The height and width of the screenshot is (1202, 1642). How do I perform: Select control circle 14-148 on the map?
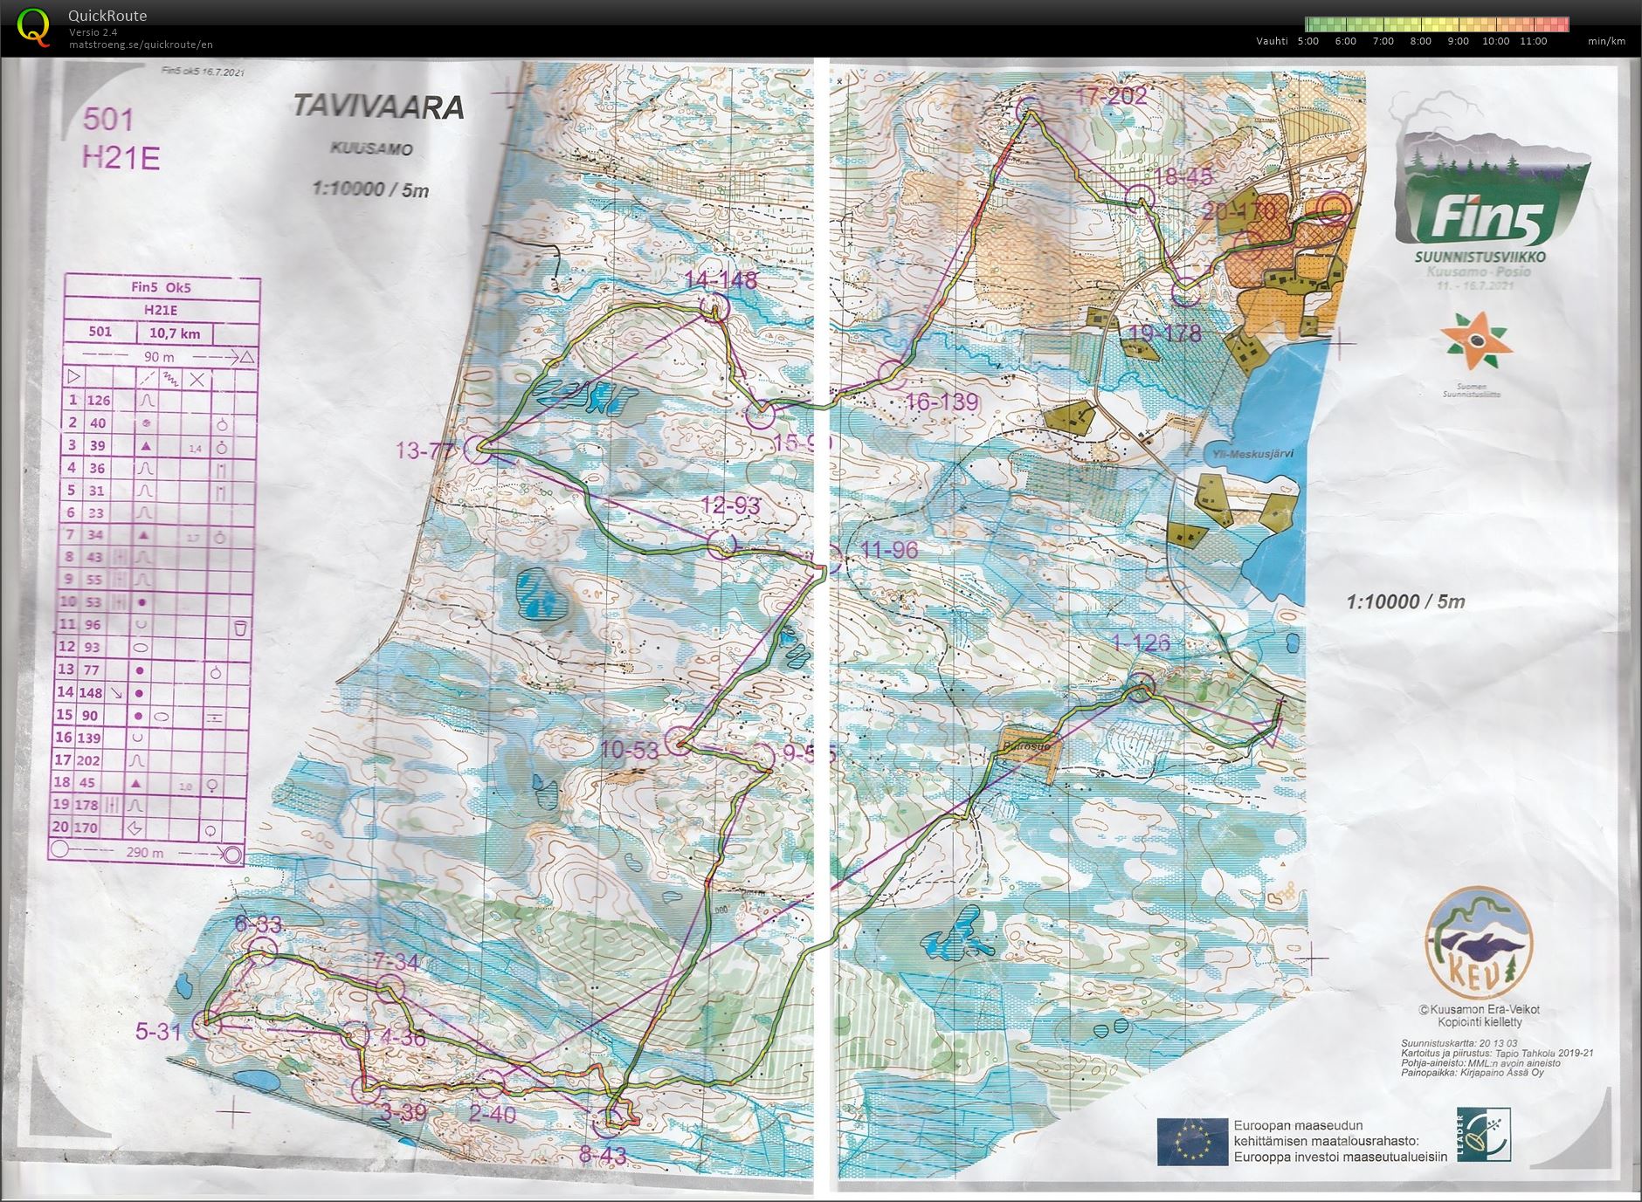(714, 308)
